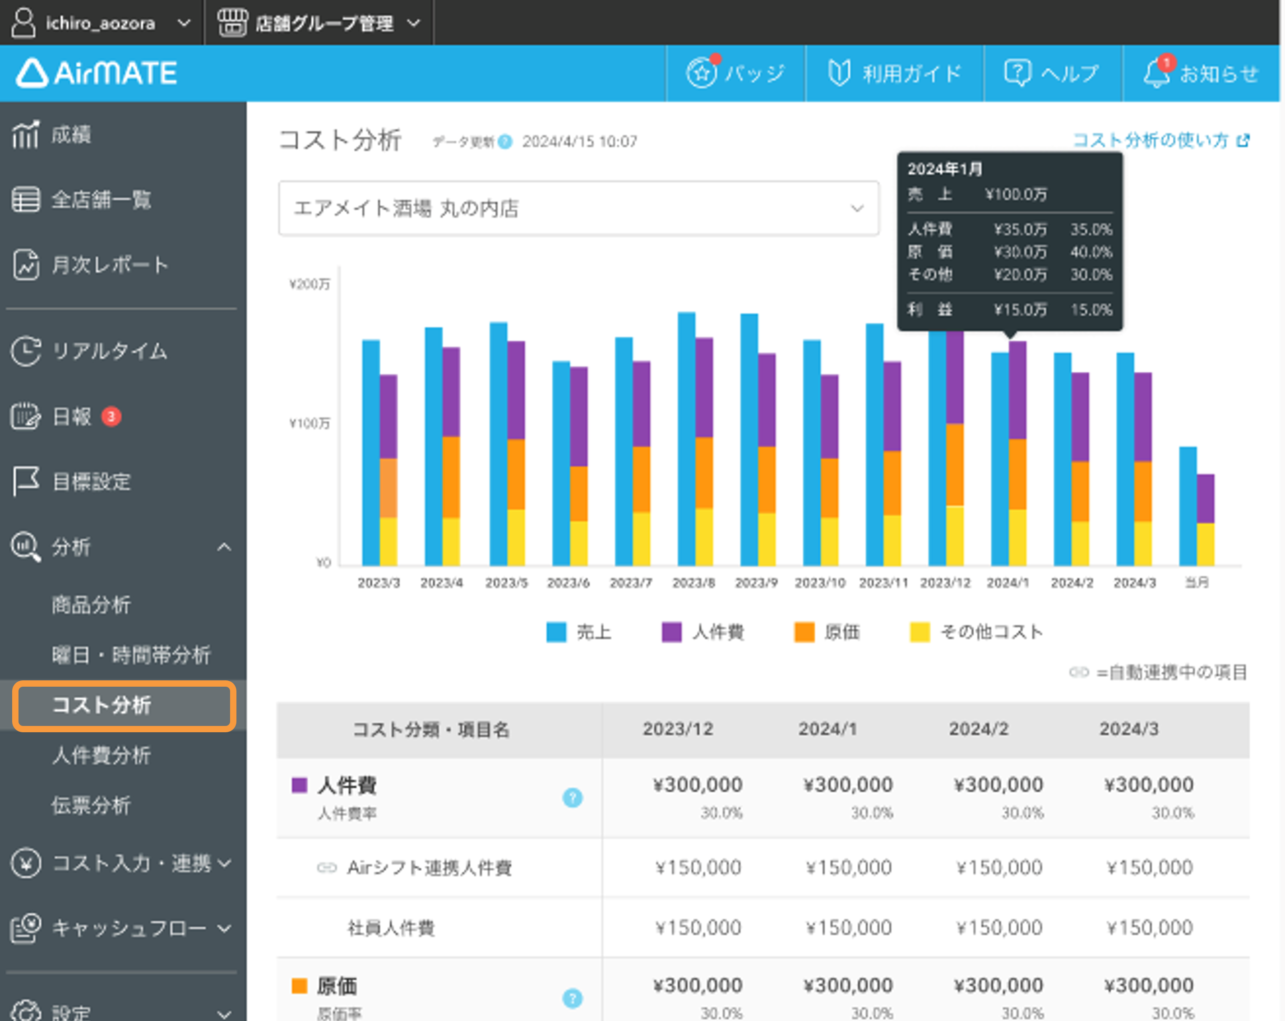Click the 利用ガイド label in header
The height and width of the screenshot is (1021, 1285).
(x=912, y=73)
